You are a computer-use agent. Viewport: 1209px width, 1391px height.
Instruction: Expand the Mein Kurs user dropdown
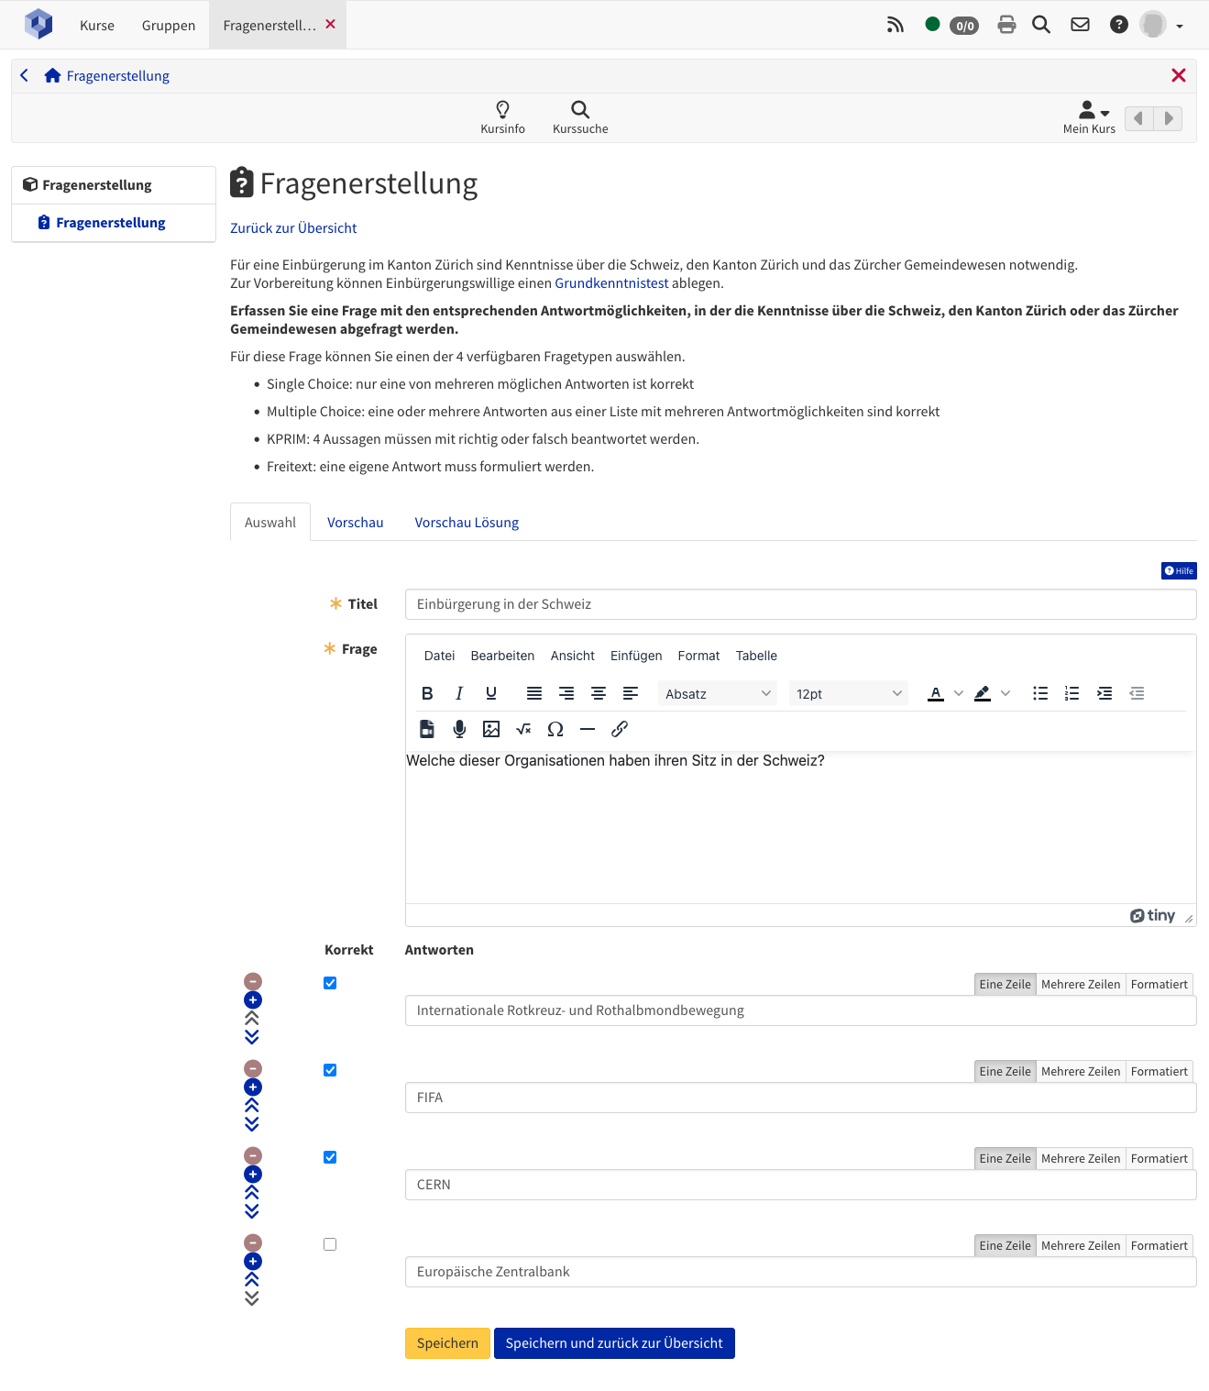[x=1094, y=111]
